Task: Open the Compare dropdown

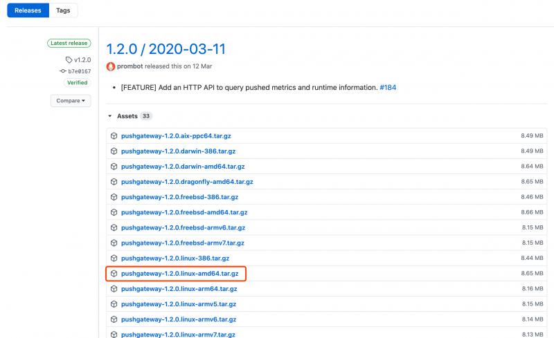Action: click(71, 100)
